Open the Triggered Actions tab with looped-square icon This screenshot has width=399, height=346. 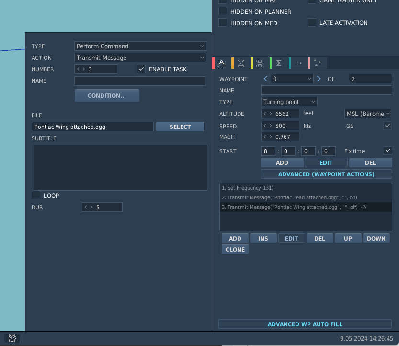[x=260, y=63]
